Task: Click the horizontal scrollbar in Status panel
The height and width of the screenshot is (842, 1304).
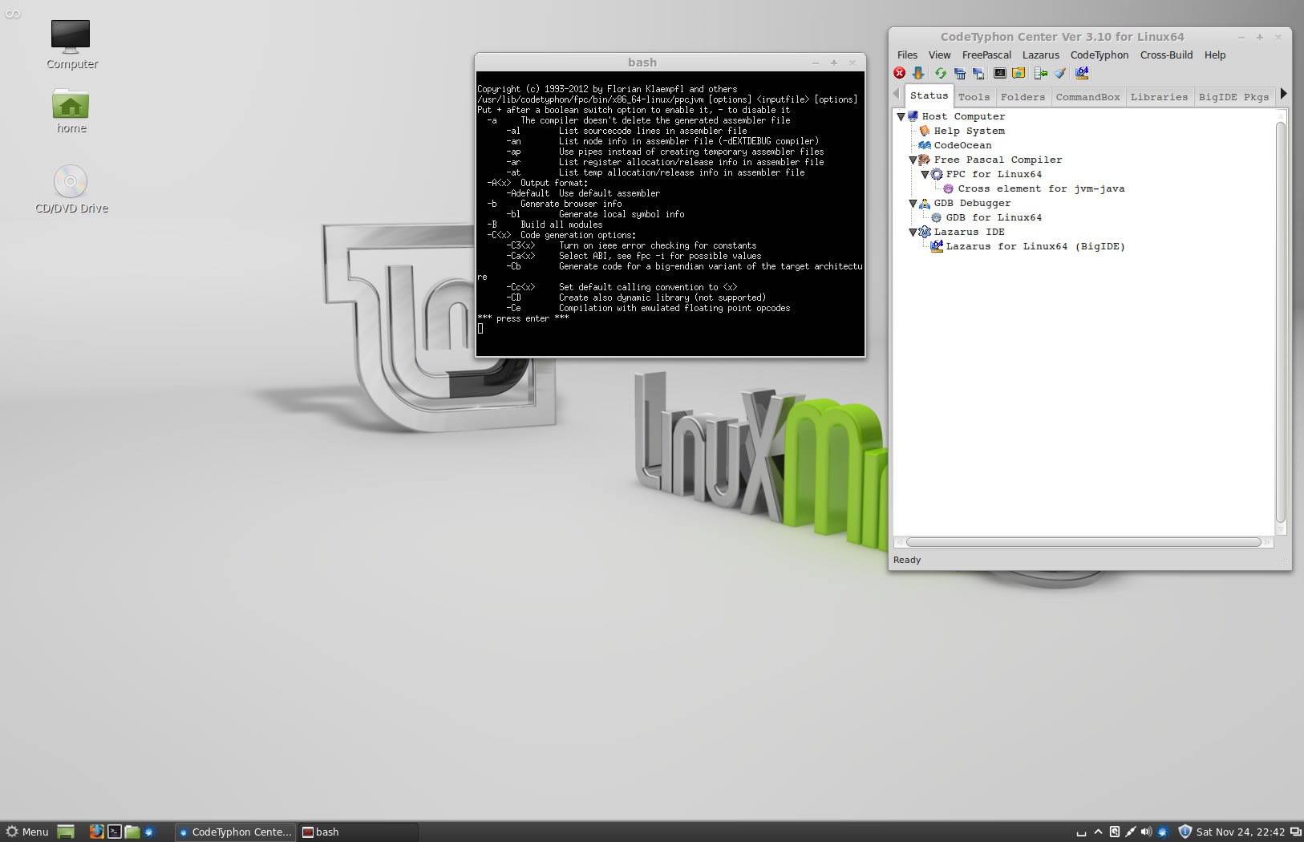Action: pyautogui.click(x=1083, y=542)
